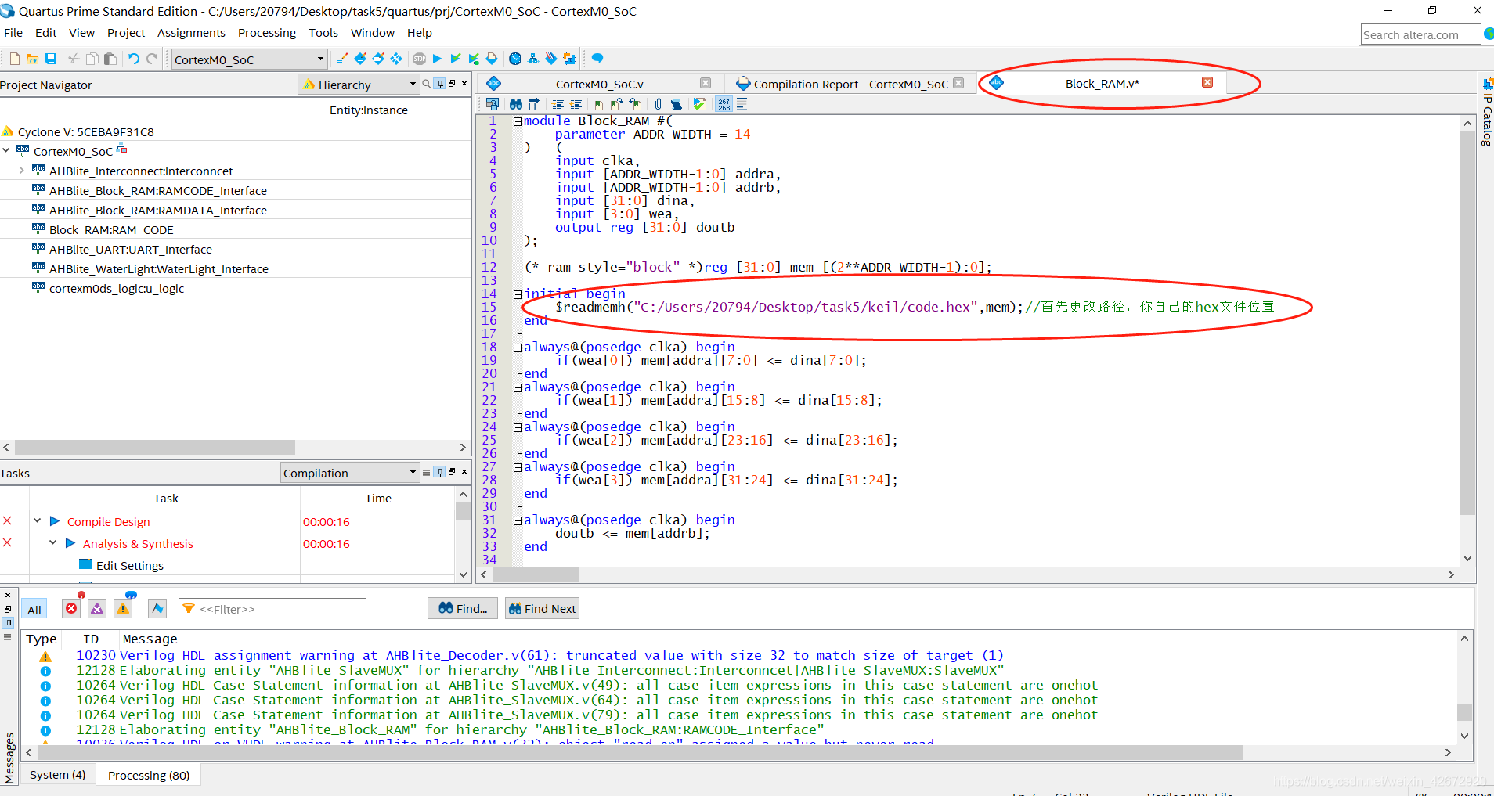The width and height of the screenshot is (1494, 796).
Task: Open the File menu
Action: (13, 33)
